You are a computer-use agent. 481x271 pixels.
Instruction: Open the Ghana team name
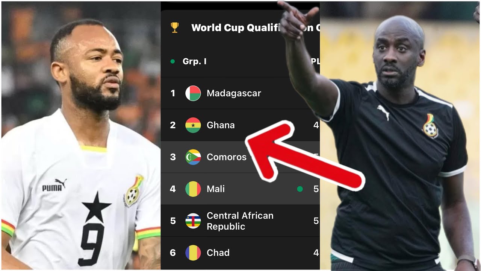221,125
